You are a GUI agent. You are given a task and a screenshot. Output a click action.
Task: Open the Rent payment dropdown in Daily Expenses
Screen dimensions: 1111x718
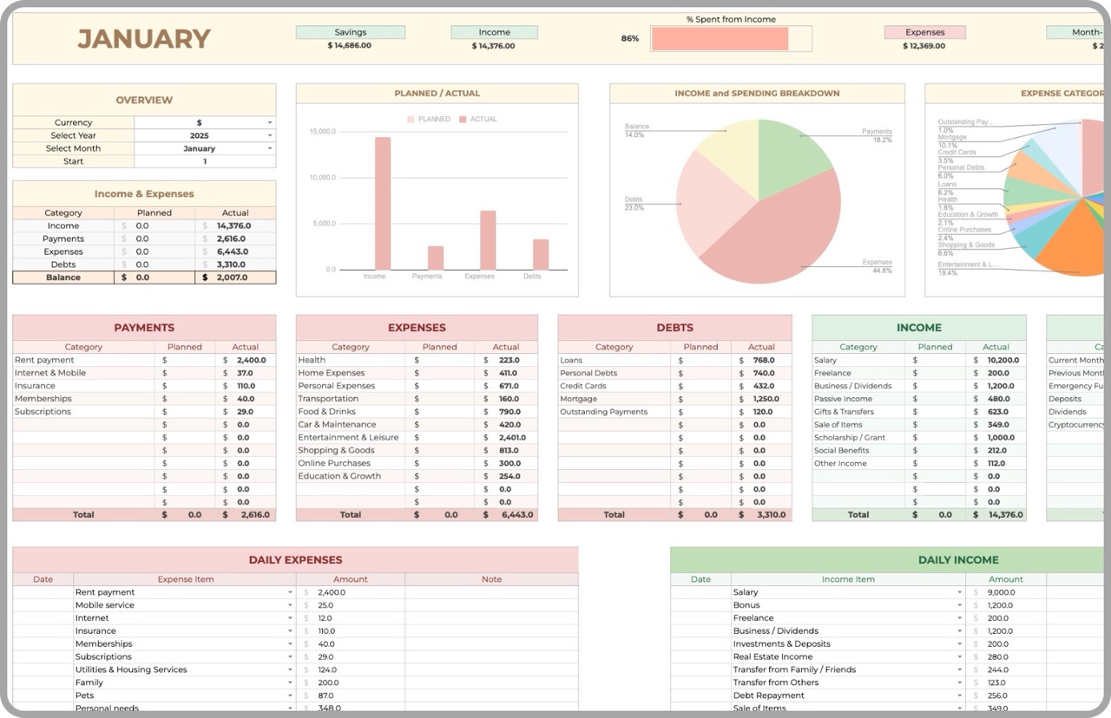tap(290, 591)
